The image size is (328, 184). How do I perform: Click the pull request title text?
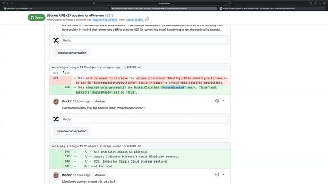pyautogui.click(x=75, y=16)
